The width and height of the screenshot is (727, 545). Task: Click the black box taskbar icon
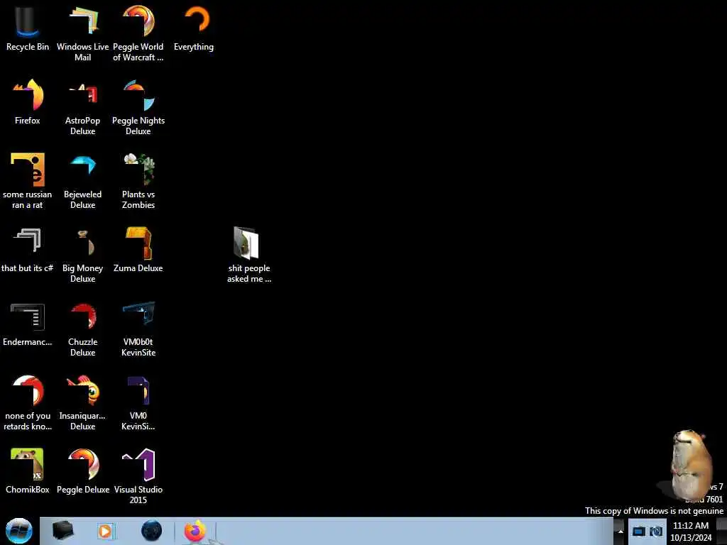[x=62, y=531]
